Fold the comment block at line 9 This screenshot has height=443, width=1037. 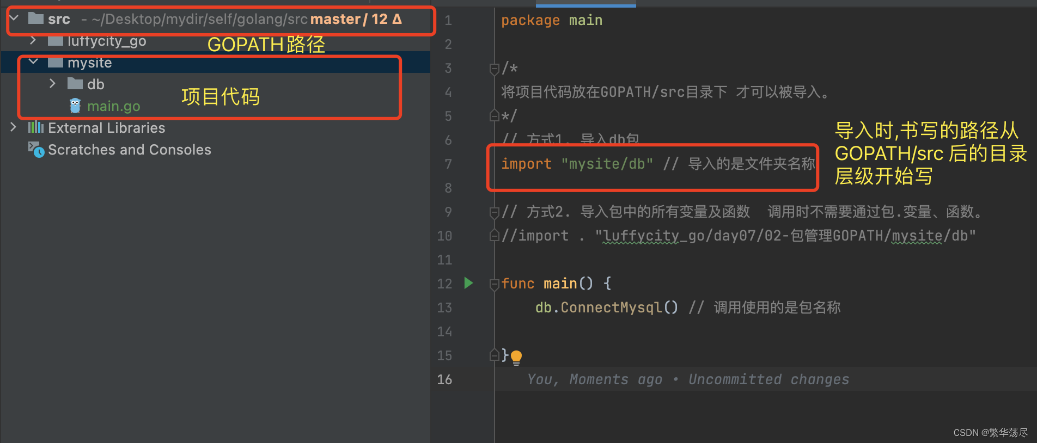[x=495, y=212]
